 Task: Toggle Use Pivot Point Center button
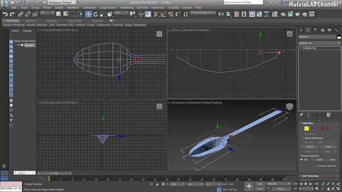tap(133, 14)
